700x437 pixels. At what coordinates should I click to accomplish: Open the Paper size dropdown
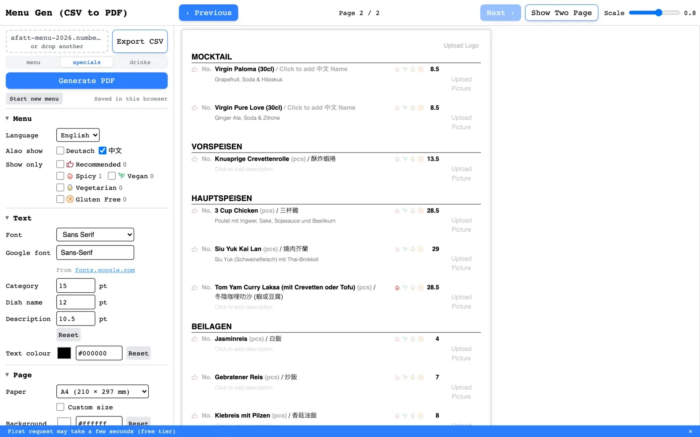point(102,392)
